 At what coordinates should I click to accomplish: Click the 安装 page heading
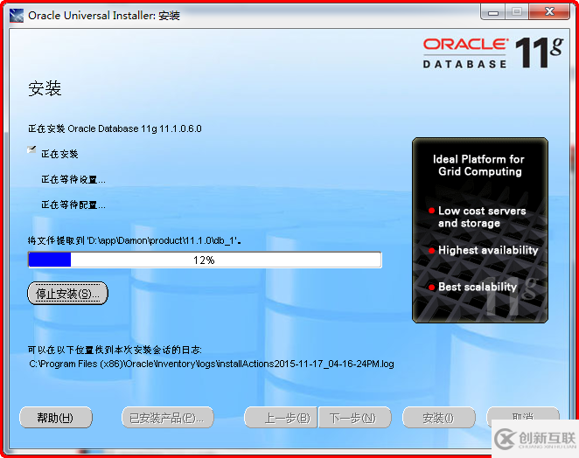point(45,88)
